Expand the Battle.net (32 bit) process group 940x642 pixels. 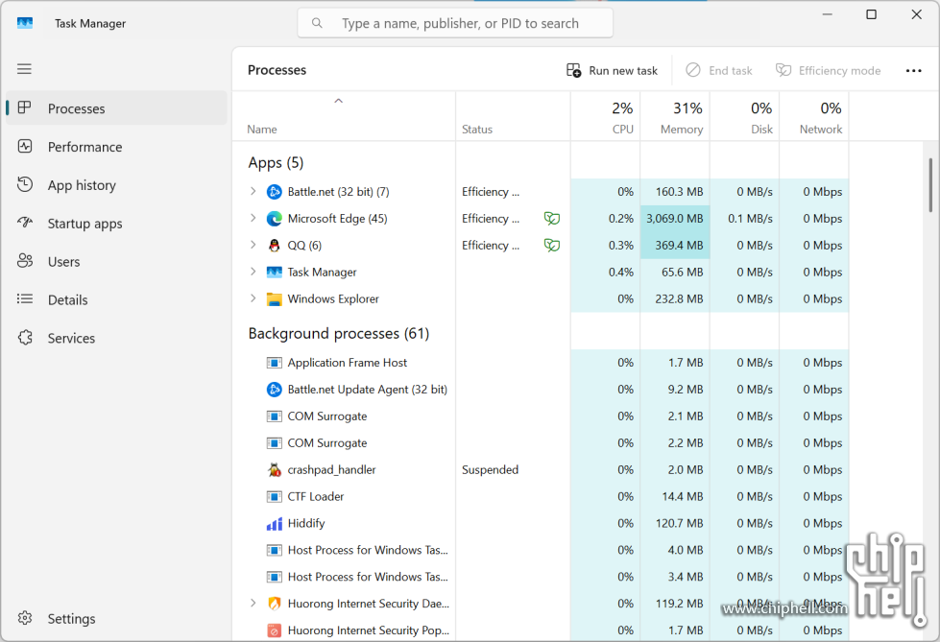tap(253, 191)
